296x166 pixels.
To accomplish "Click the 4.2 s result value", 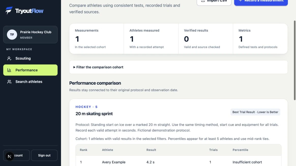I will pyautogui.click(x=151, y=162).
